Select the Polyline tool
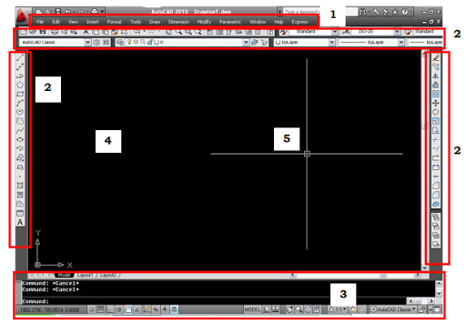The height and width of the screenshot is (334, 466). click(x=20, y=76)
